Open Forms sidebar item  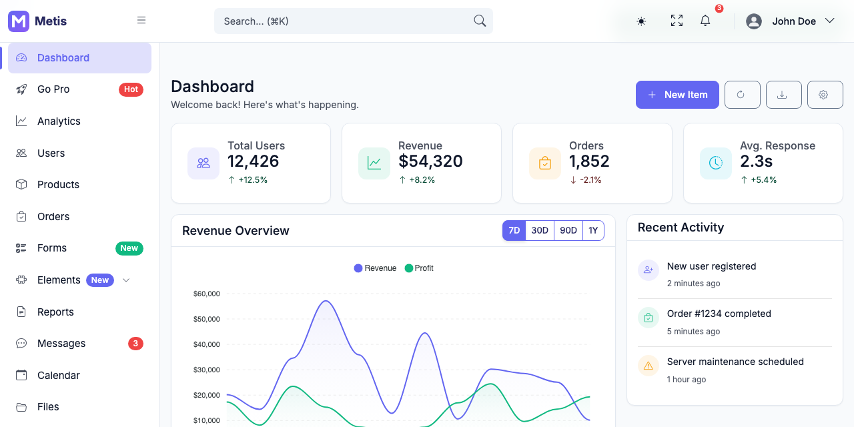coord(79,248)
